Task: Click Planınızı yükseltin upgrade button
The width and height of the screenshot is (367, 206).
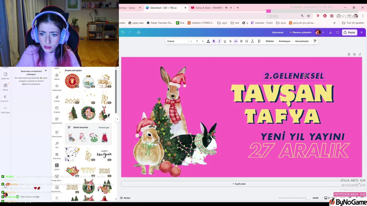Action: pyautogui.click(x=300, y=32)
